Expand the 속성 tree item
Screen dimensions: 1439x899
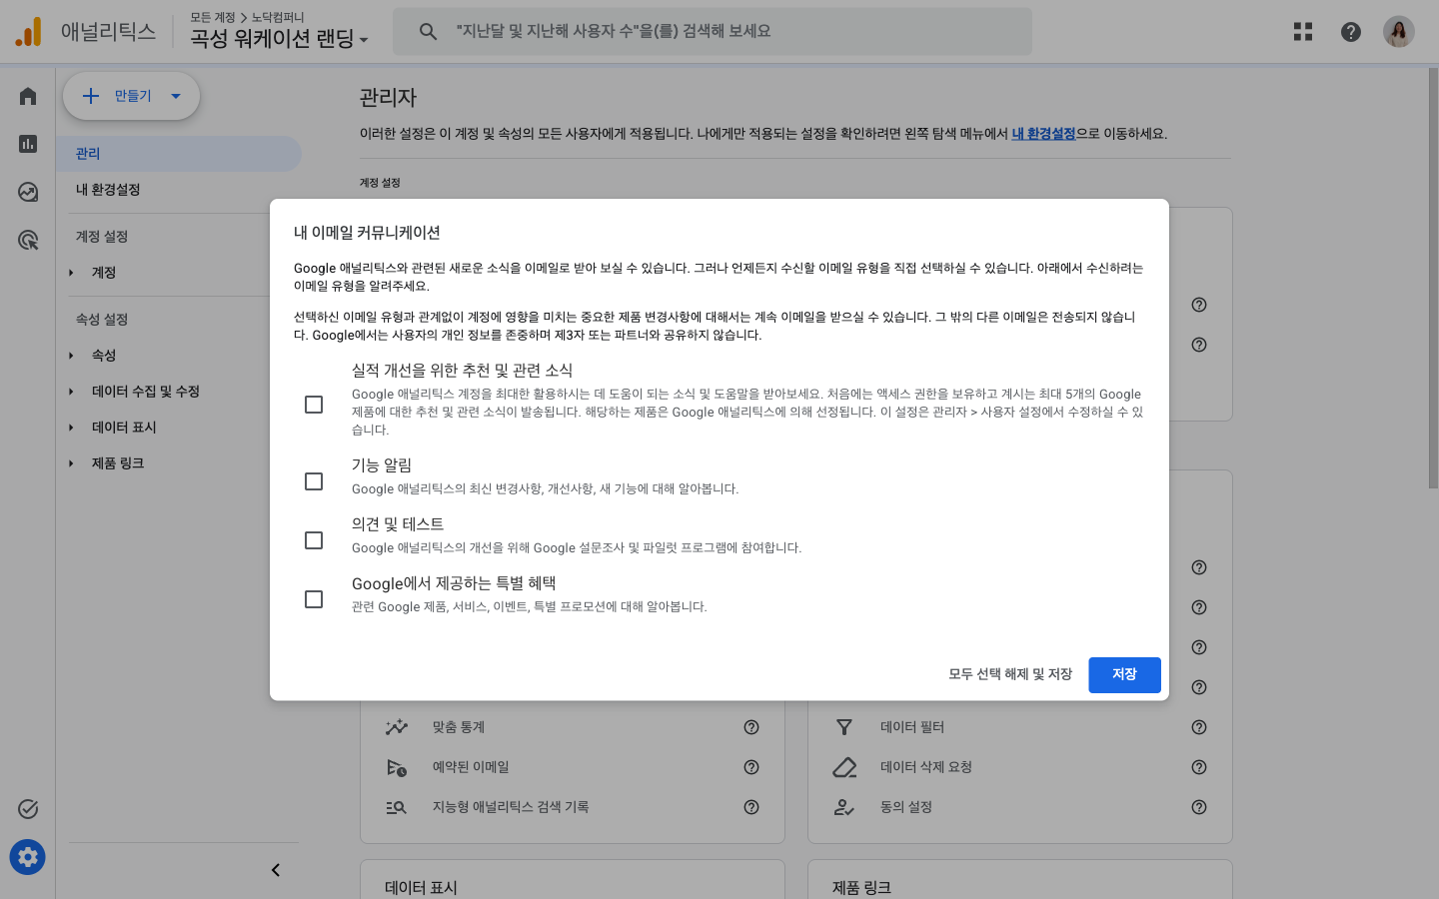click(71, 356)
